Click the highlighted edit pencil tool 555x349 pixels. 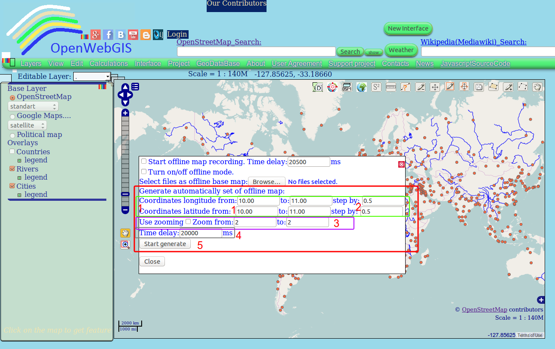(450, 87)
